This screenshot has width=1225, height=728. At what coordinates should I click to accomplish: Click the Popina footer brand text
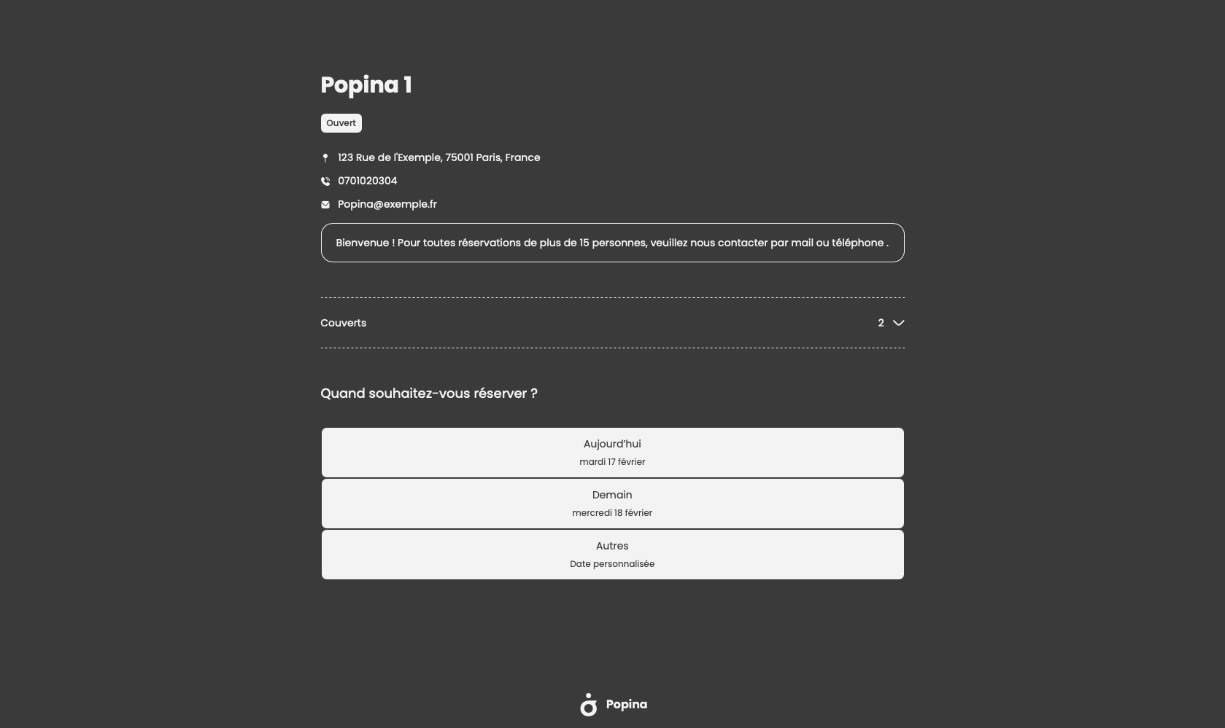627,705
